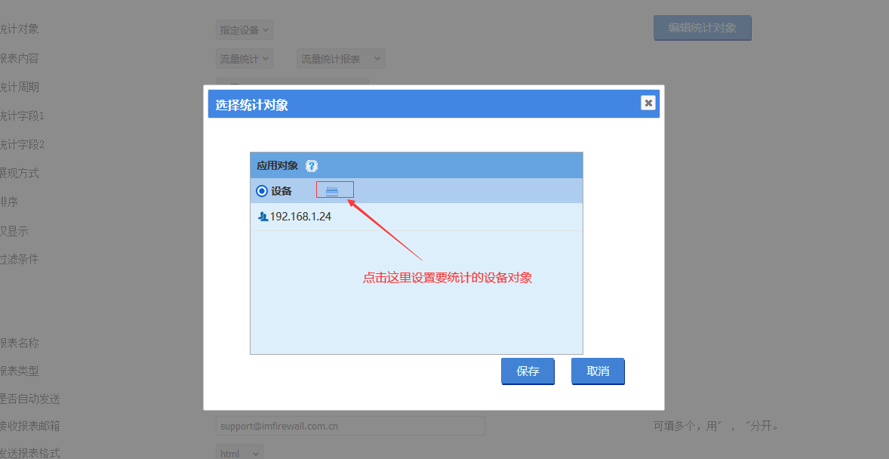The height and width of the screenshot is (459, 889).
Task: Click the support@imfirewall.com.cn email field
Action: pyautogui.click(x=350, y=426)
